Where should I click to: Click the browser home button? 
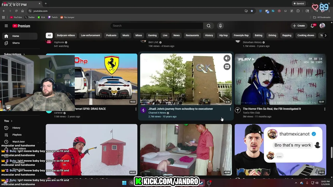click(x=22, y=11)
